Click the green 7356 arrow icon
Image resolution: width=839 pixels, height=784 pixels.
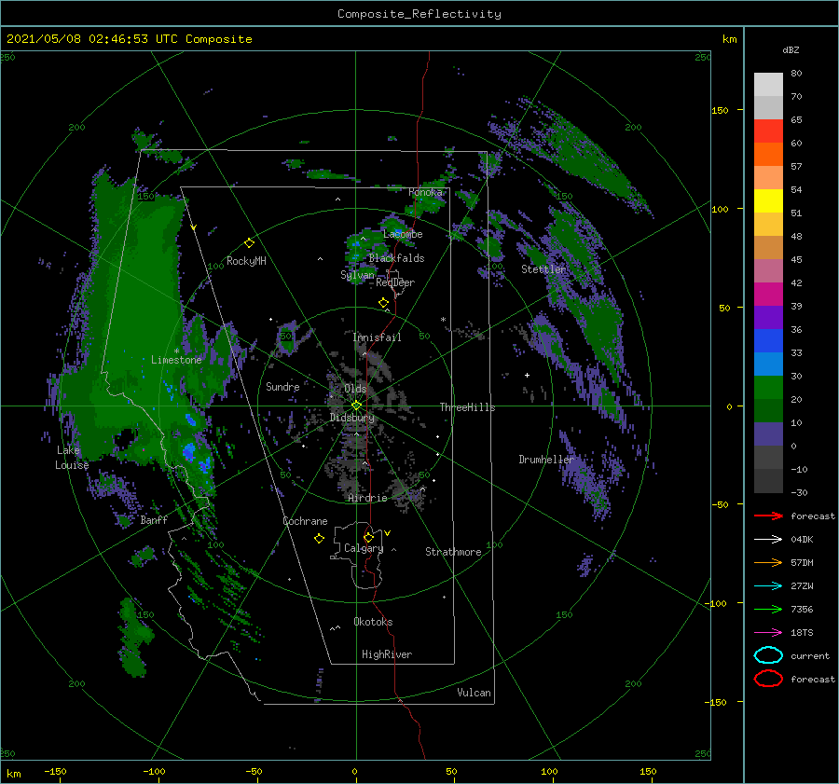click(x=768, y=609)
